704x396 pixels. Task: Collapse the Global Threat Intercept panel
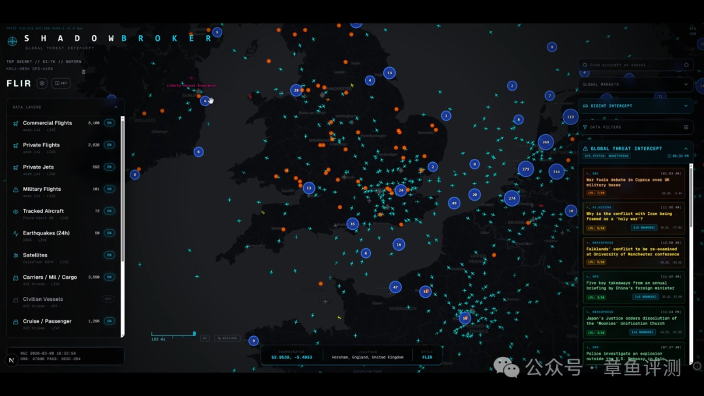click(x=686, y=148)
